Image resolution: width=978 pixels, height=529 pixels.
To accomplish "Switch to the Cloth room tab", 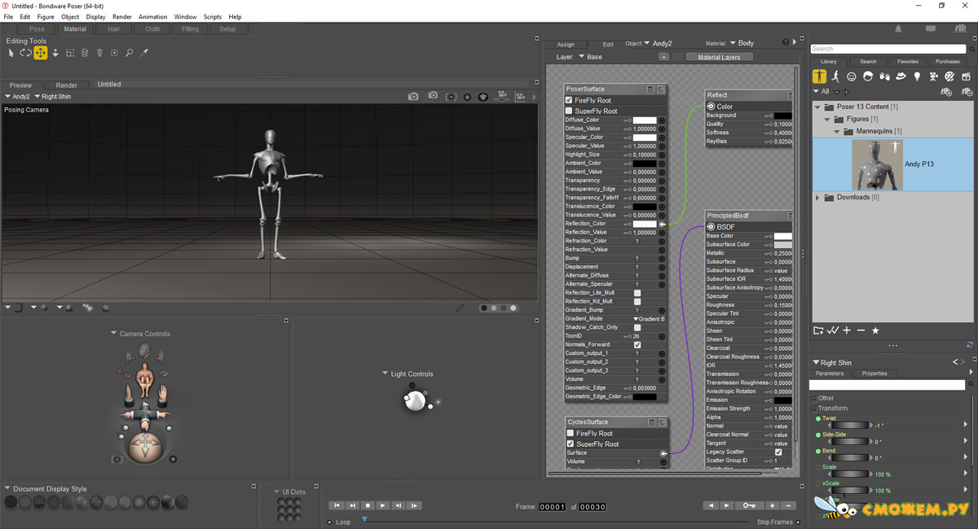I will tap(152, 28).
